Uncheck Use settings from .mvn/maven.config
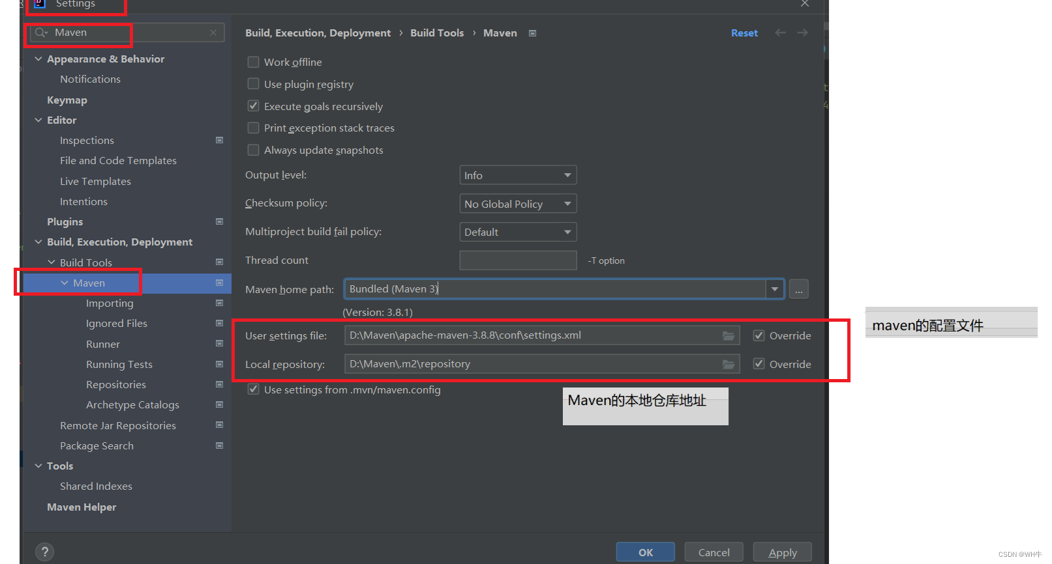 [x=253, y=389]
